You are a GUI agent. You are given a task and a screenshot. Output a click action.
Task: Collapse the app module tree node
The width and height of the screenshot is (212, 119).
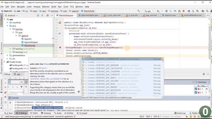coord(4,19)
